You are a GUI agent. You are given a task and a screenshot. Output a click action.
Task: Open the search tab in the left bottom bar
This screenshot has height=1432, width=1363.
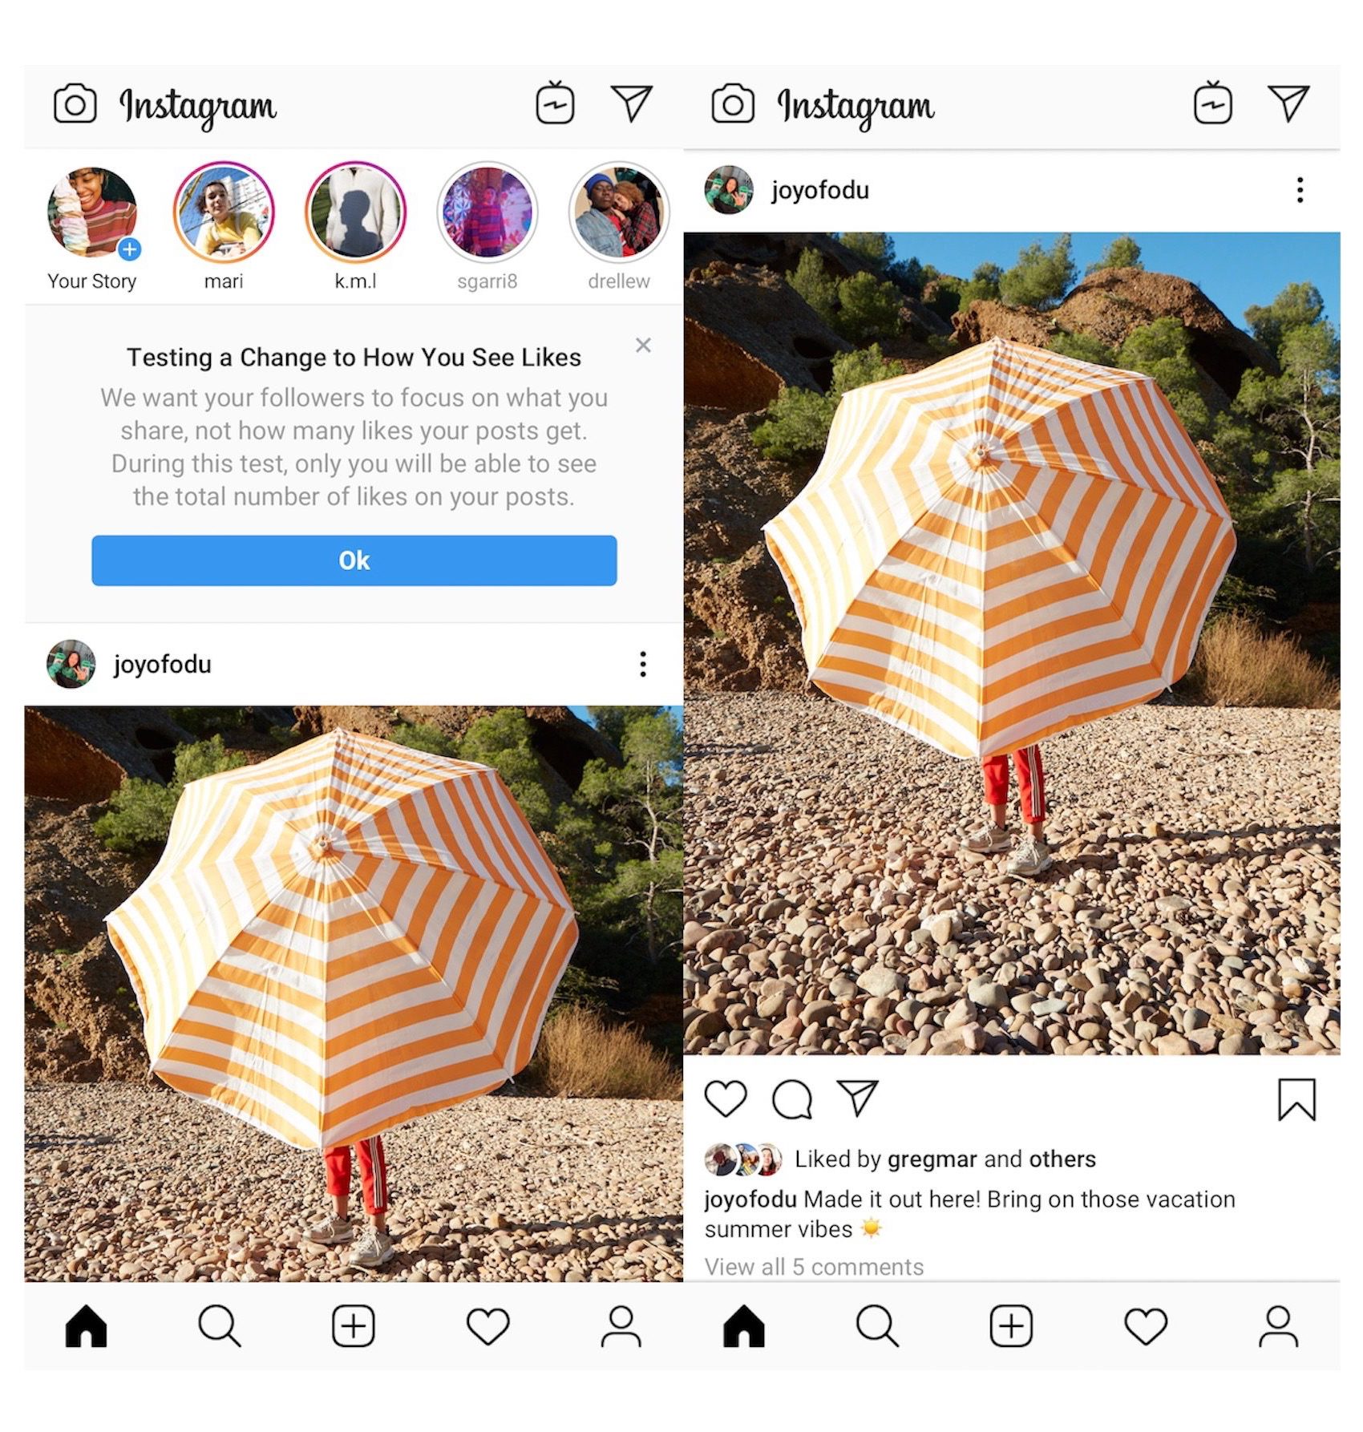point(220,1325)
